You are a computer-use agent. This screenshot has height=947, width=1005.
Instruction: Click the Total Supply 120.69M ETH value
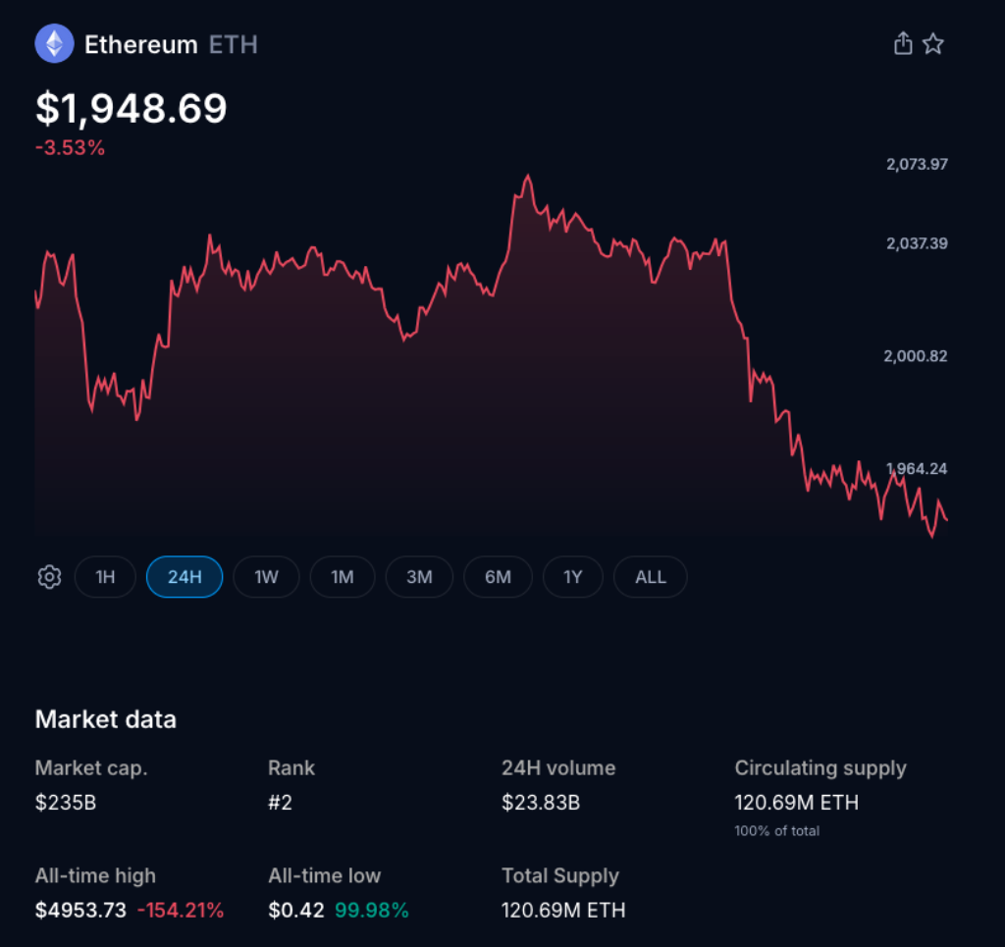pos(563,910)
